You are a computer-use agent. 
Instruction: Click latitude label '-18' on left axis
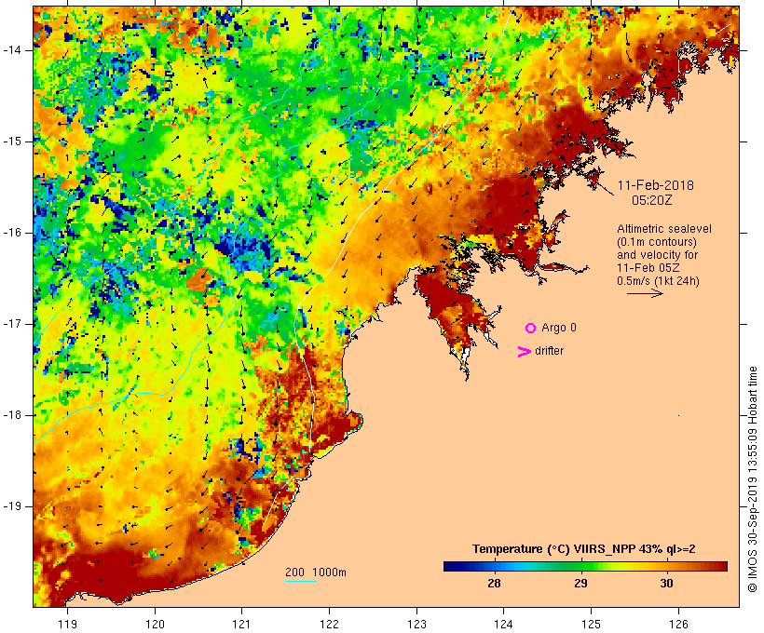[x=11, y=415]
